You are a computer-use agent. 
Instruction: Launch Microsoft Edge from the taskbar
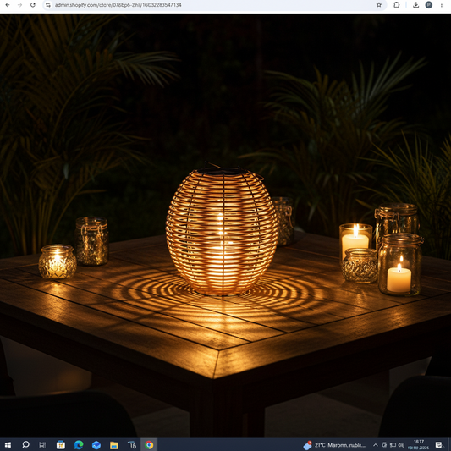coord(79,445)
